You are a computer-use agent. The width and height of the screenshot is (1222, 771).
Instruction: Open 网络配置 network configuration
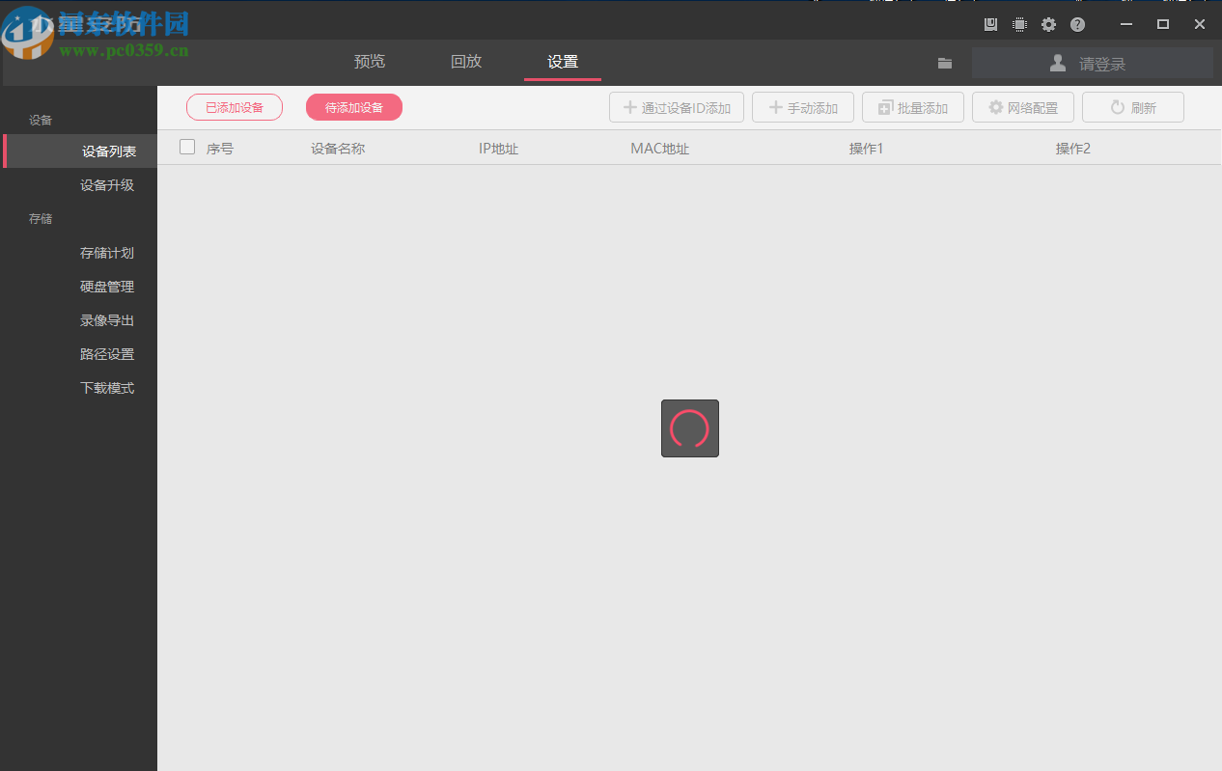(1022, 107)
